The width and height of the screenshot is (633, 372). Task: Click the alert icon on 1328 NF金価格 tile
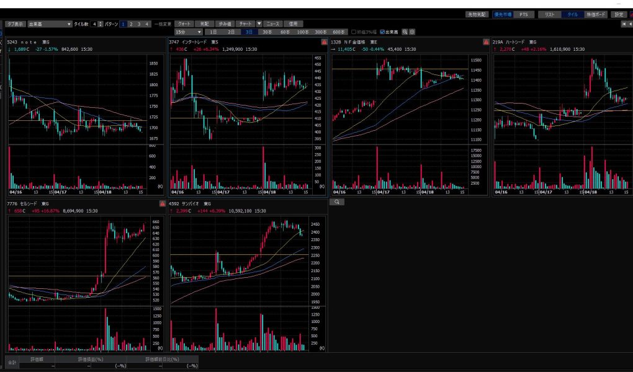pos(486,42)
